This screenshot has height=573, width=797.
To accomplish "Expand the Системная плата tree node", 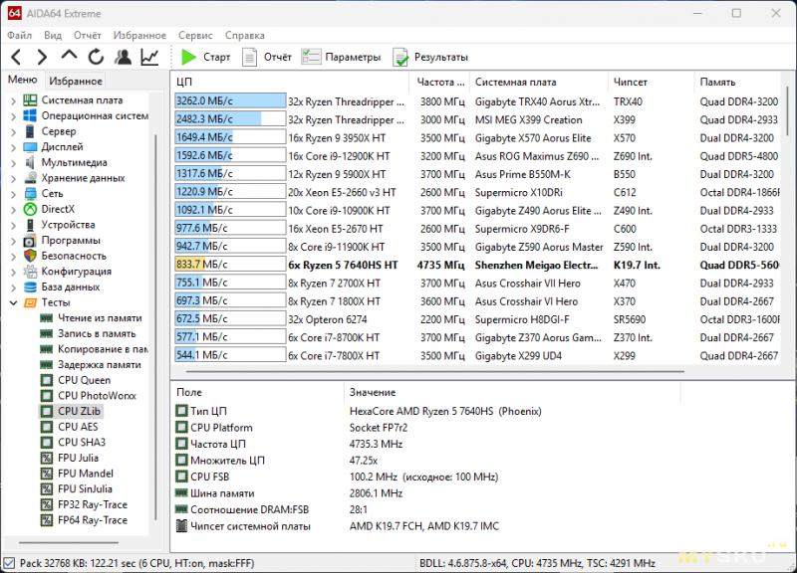I will pyautogui.click(x=13, y=100).
